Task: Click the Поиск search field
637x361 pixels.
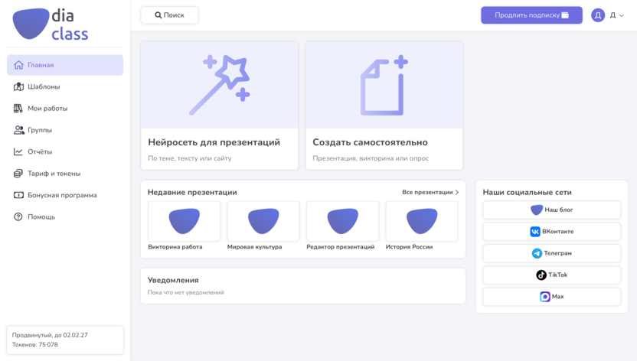Action: coord(169,15)
